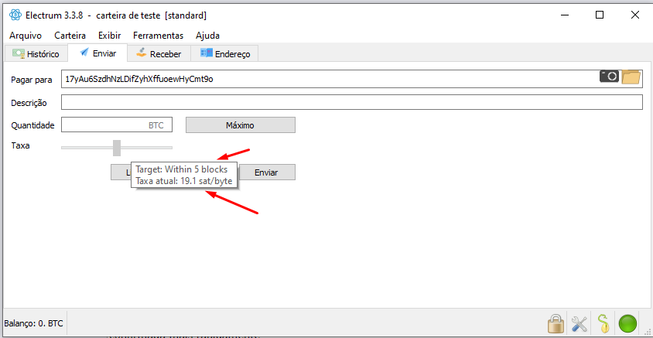
Task: Minimize the Electrum window
Action: coord(564,15)
